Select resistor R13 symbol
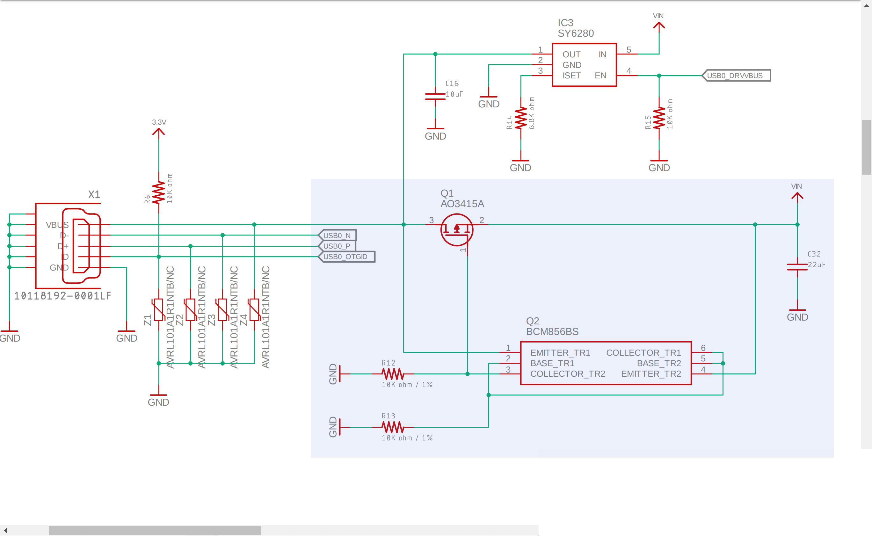The height and width of the screenshot is (536, 872). click(x=393, y=427)
